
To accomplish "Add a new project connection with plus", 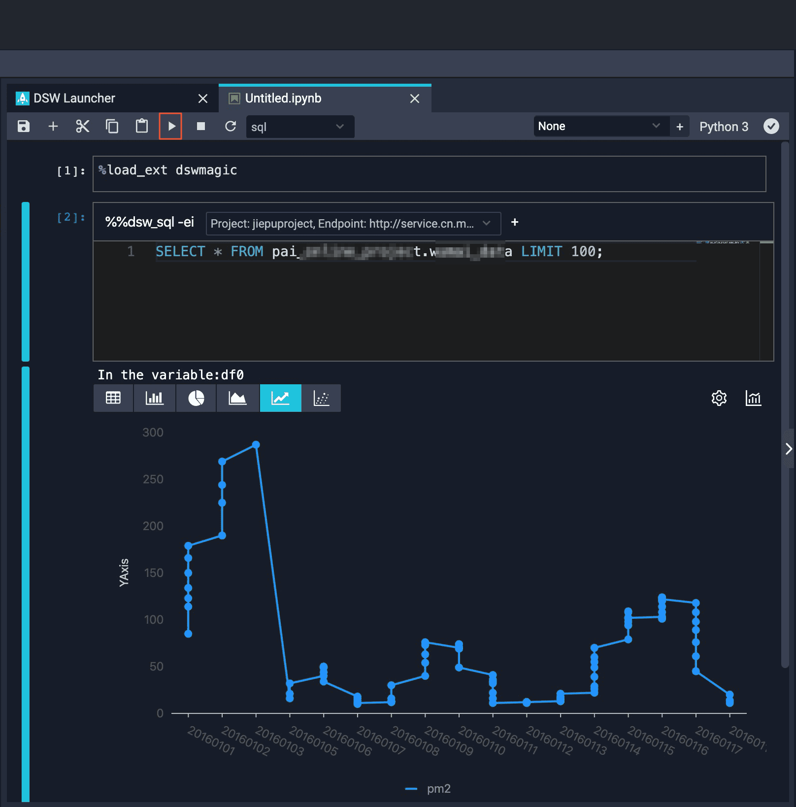I will pyautogui.click(x=515, y=222).
